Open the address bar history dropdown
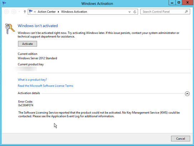The image size is (194, 146). point(129,12)
